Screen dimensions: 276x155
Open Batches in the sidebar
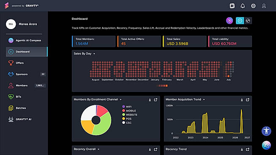(26, 108)
